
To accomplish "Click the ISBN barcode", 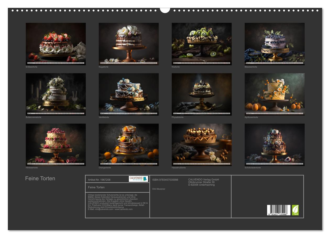I will [x=279, y=210].
